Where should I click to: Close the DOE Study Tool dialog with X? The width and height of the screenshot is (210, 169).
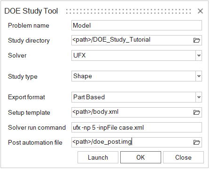click(200, 11)
